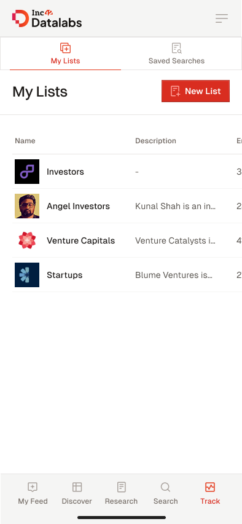Open My Feed in bottom navigation
The image size is (242, 524).
(33, 493)
